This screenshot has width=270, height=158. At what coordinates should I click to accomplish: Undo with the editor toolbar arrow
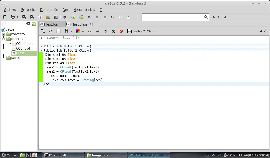[x=90, y=31]
